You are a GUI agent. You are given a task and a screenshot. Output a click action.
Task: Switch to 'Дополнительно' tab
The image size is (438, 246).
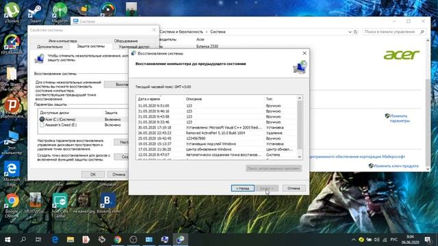(50, 46)
